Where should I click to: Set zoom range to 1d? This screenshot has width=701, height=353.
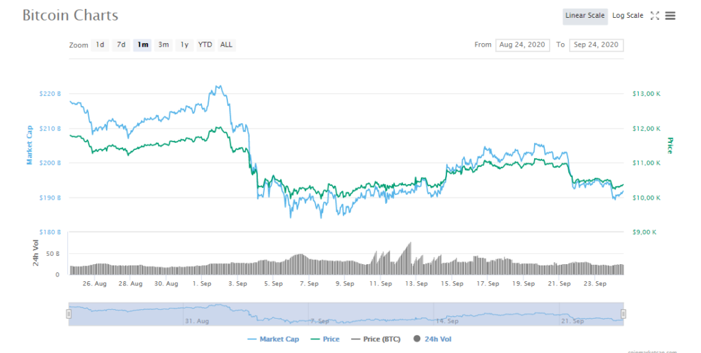(100, 44)
